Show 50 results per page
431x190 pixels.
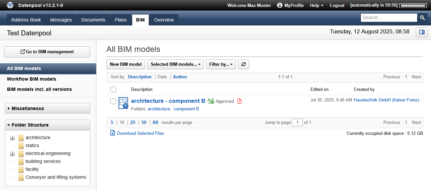144,122
